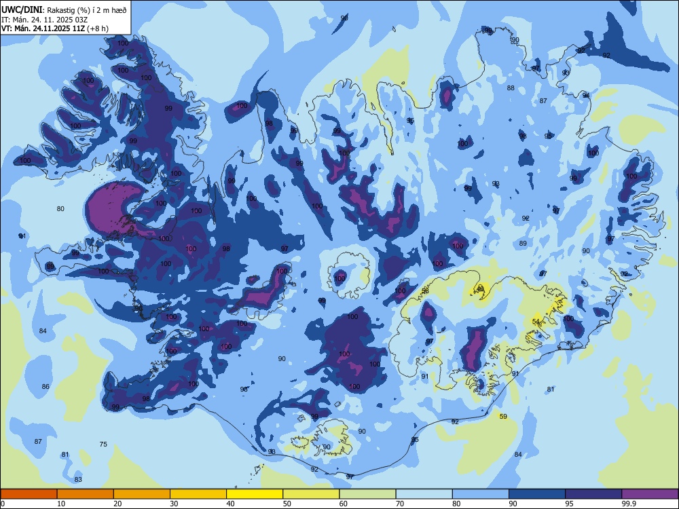Click the humidity value '88' in the northeast

511,88
